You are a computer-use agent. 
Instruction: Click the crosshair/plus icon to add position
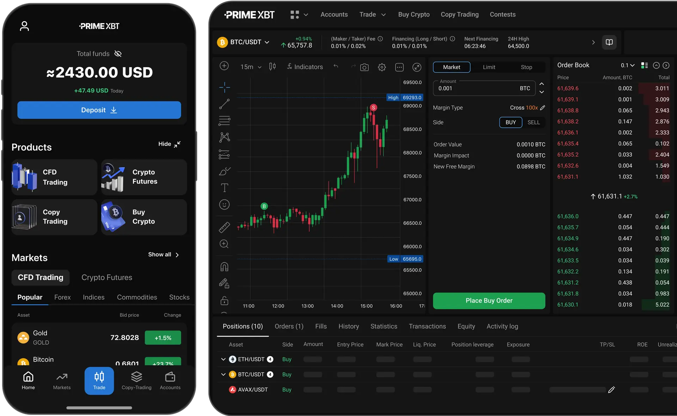pyautogui.click(x=224, y=67)
